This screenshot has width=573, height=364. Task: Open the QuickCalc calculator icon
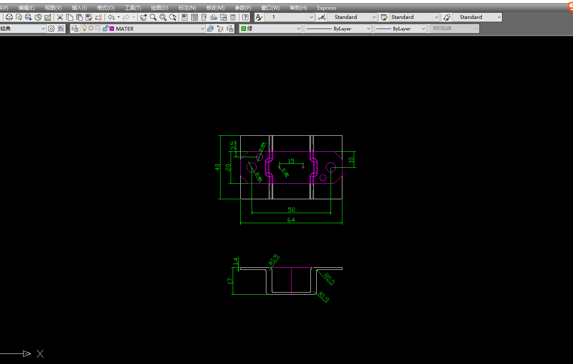233,17
